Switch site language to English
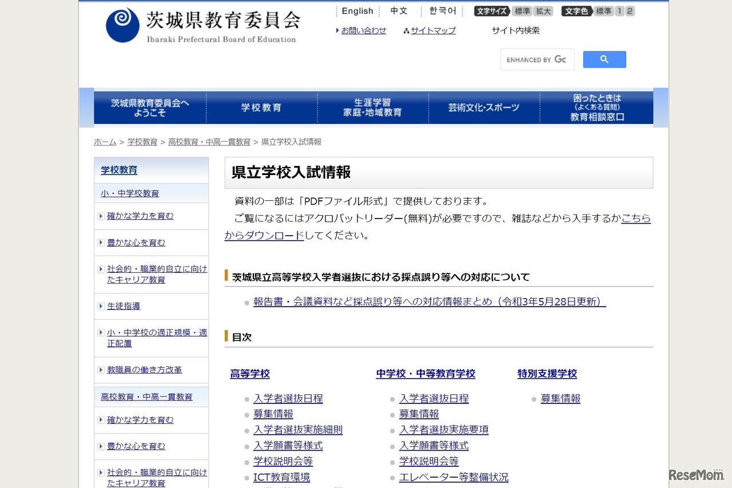 point(357,11)
